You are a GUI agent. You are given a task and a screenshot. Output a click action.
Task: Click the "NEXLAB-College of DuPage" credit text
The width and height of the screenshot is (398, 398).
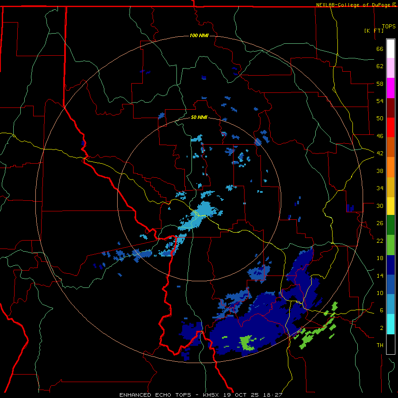[x=353, y=5]
